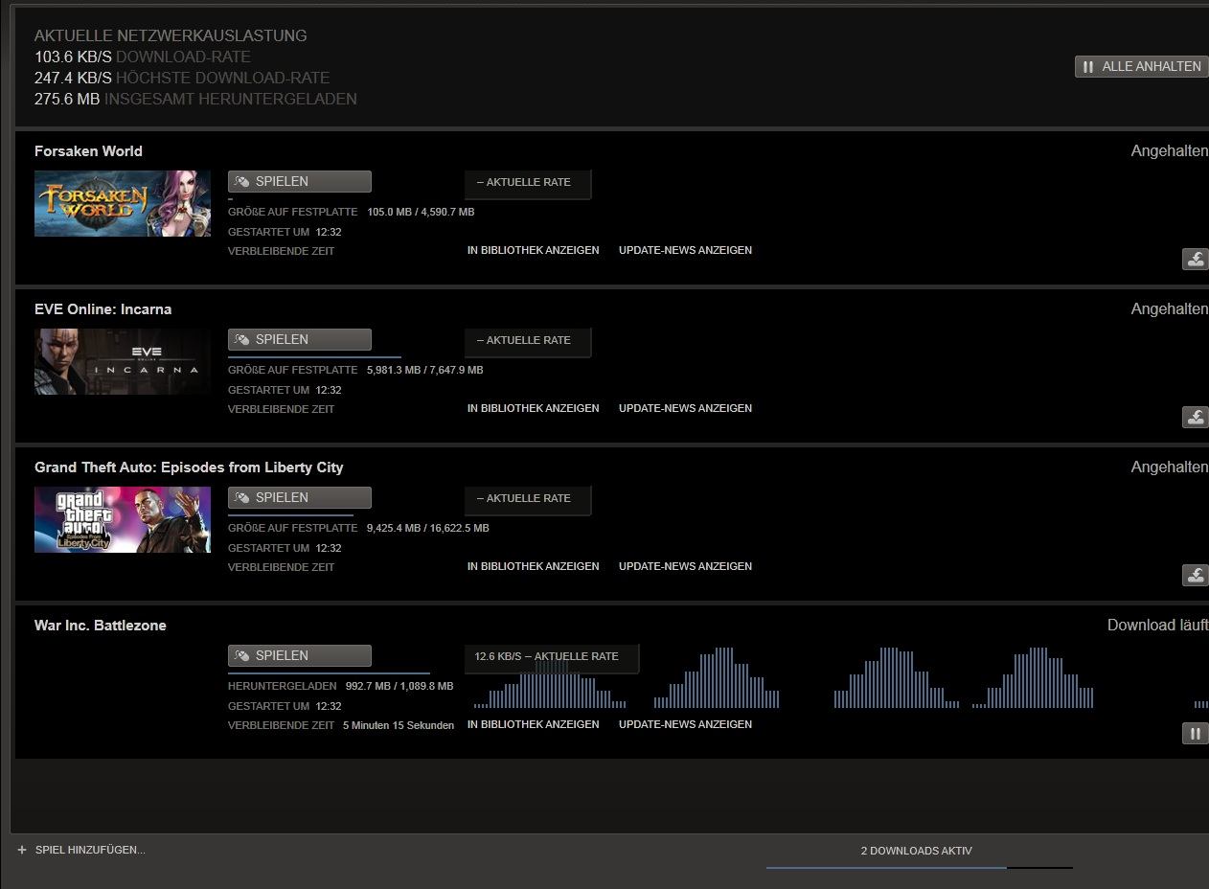Image resolution: width=1209 pixels, height=889 pixels.
Task: Show Grand Theft Auto in library
Action: (x=533, y=566)
